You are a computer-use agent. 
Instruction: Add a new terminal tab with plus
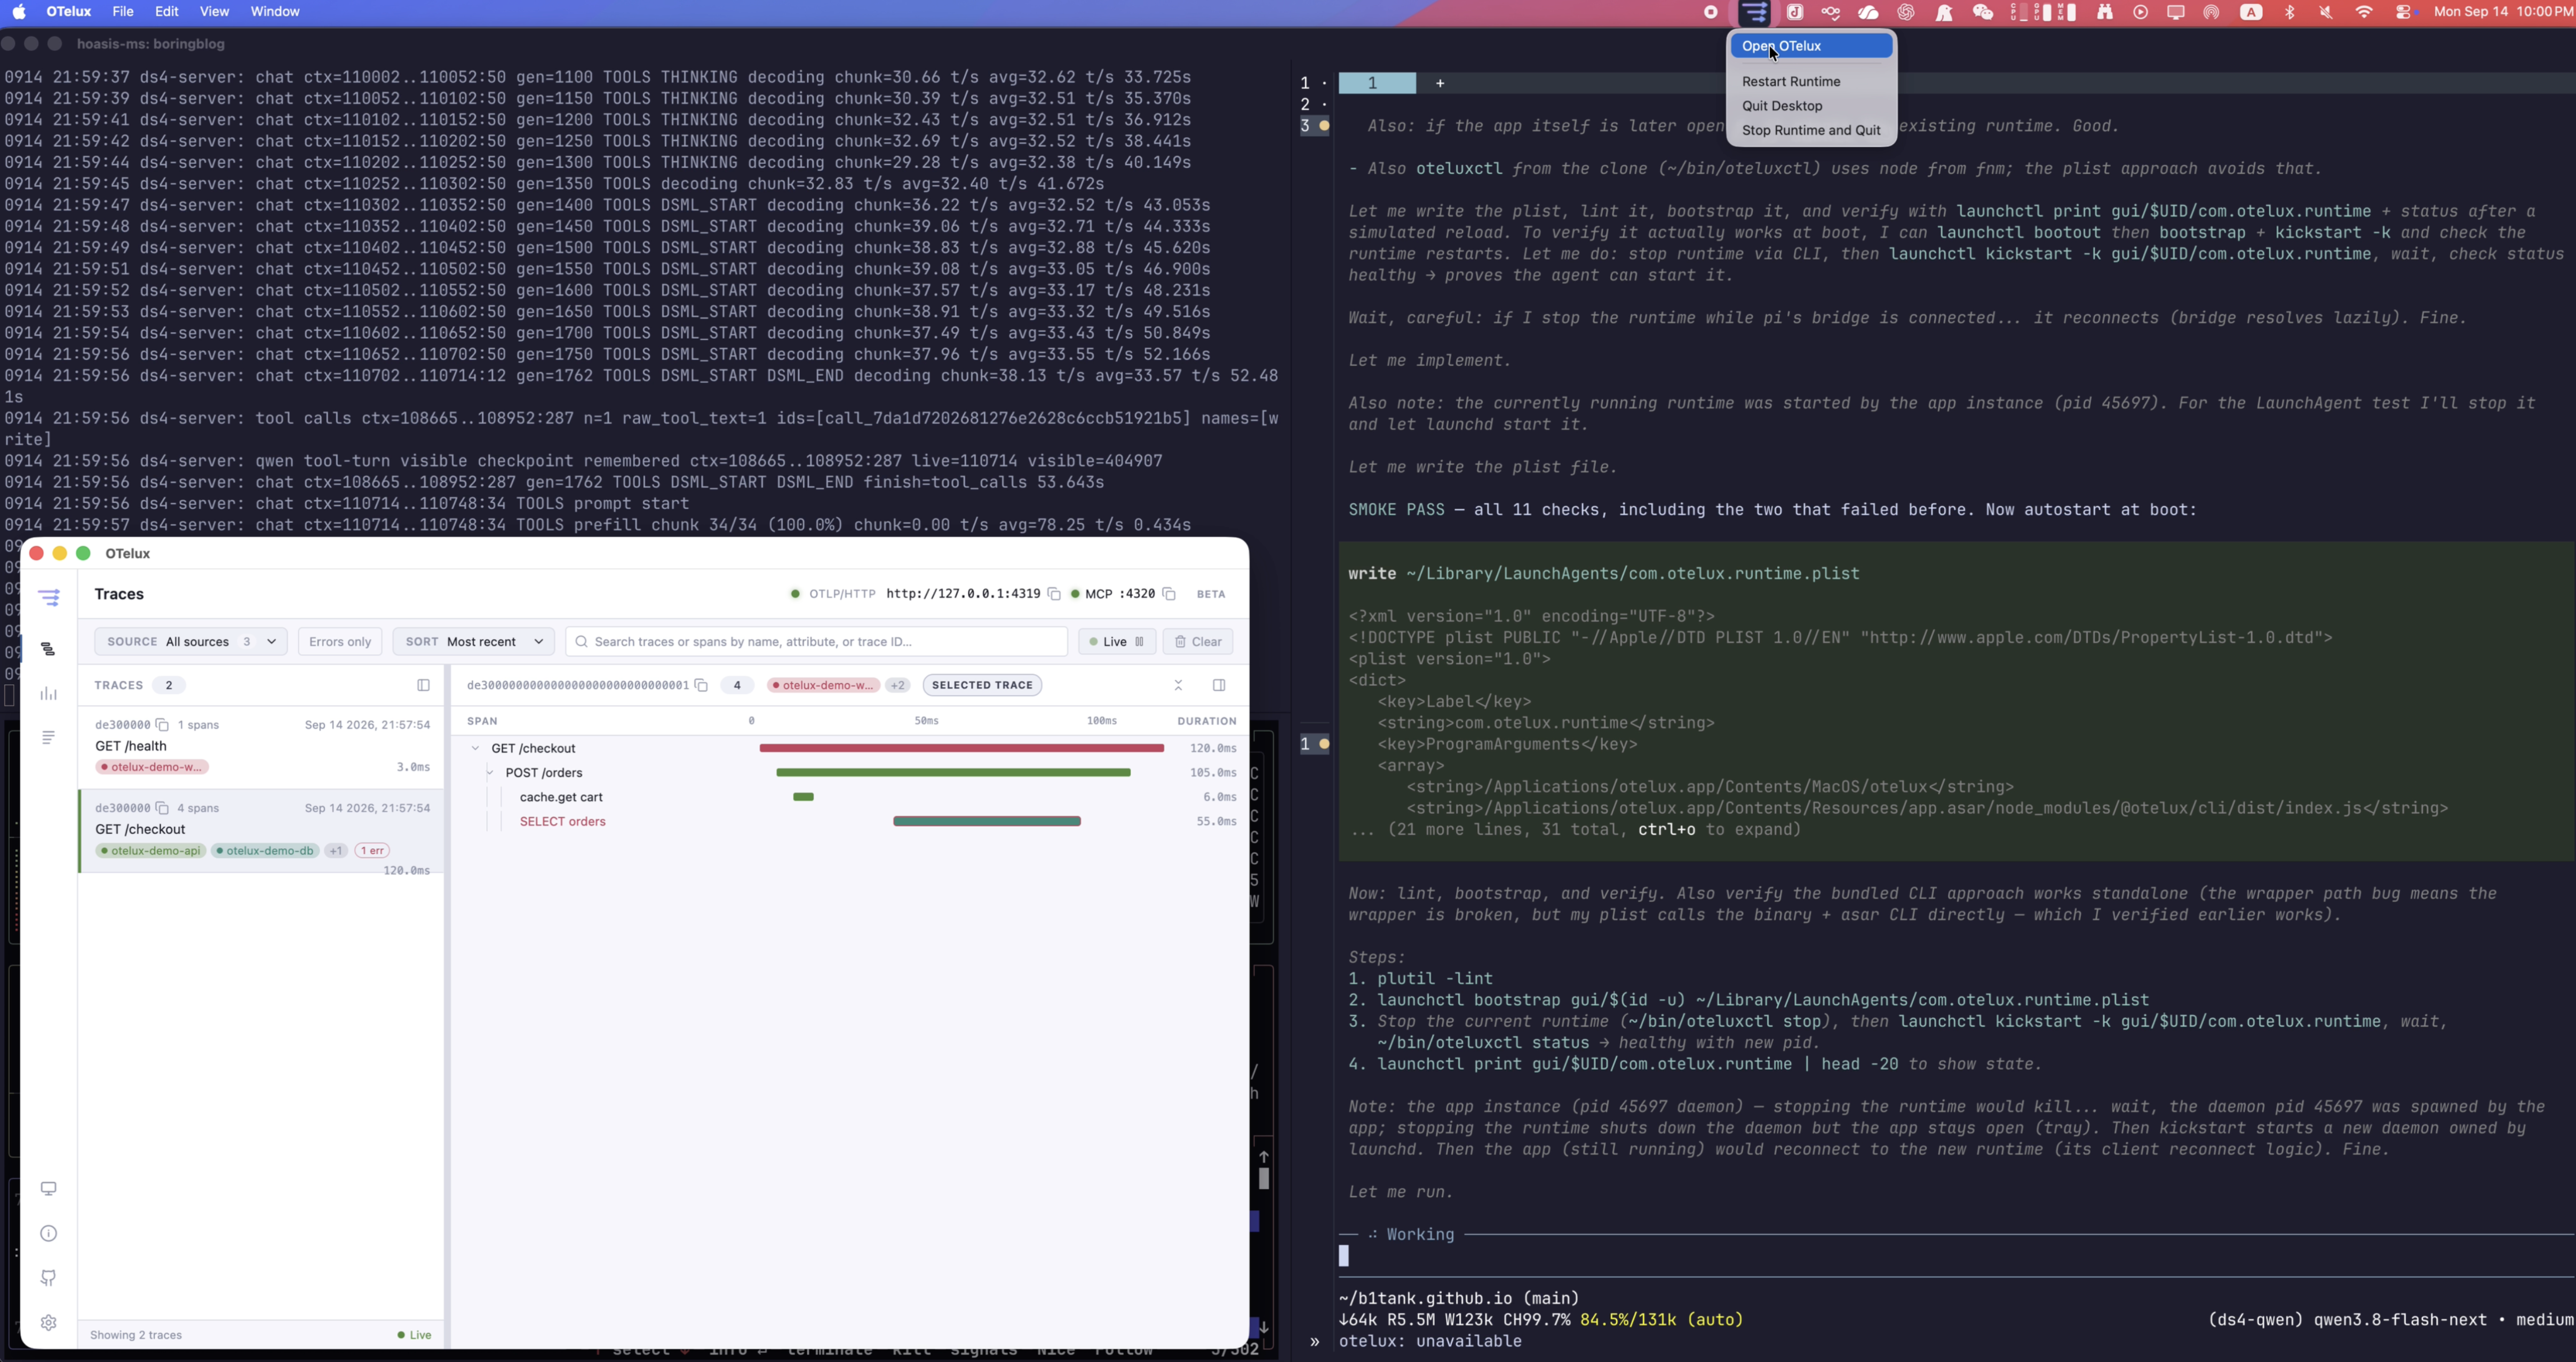tap(1440, 84)
